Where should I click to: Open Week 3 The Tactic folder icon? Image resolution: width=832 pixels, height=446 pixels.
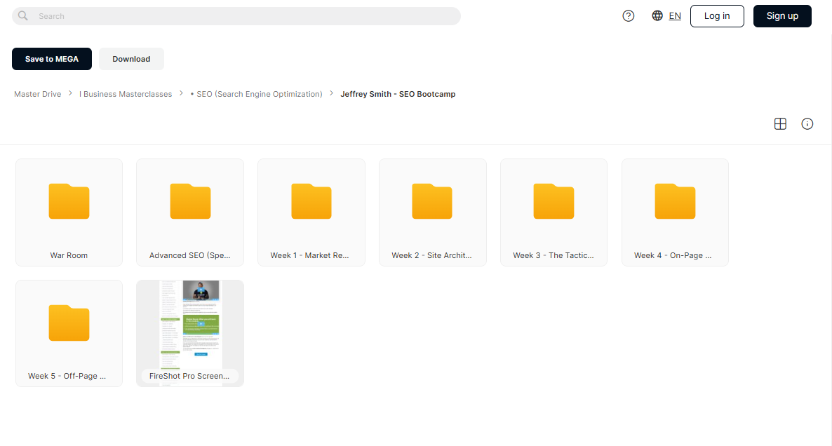(x=553, y=201)
